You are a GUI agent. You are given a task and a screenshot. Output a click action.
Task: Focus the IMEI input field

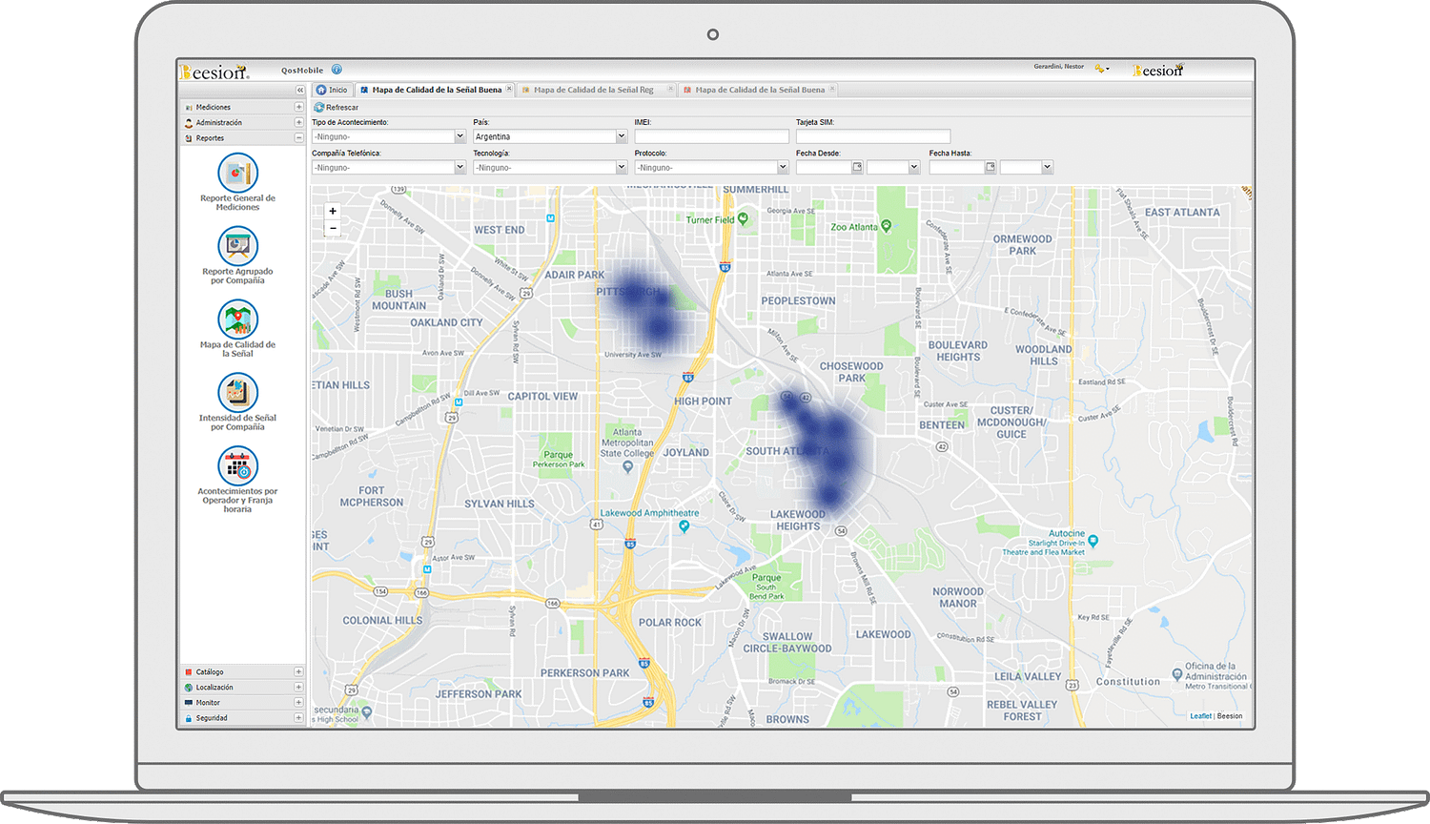[x=712, y=136]
